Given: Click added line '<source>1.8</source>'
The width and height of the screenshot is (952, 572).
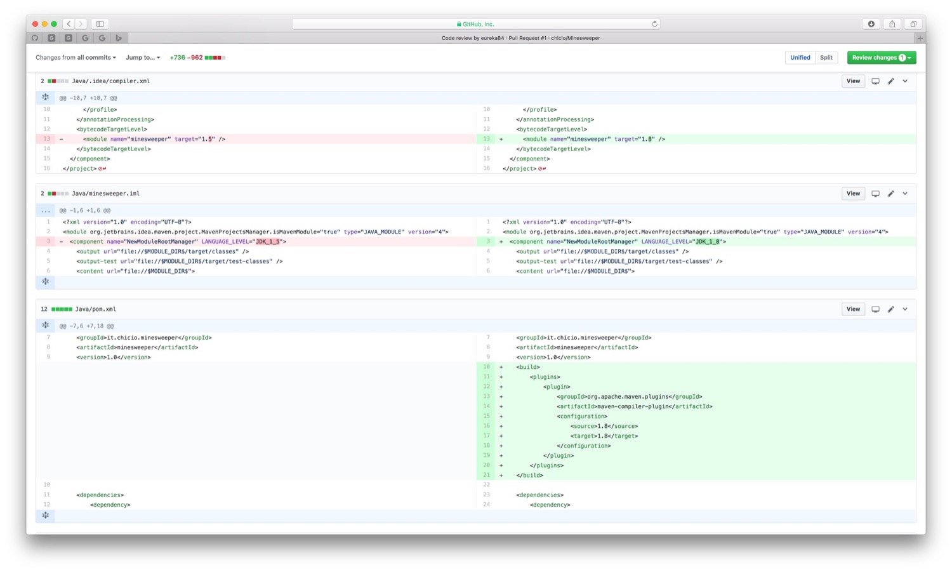Looking at the screenshot, I should coord(696,426).
